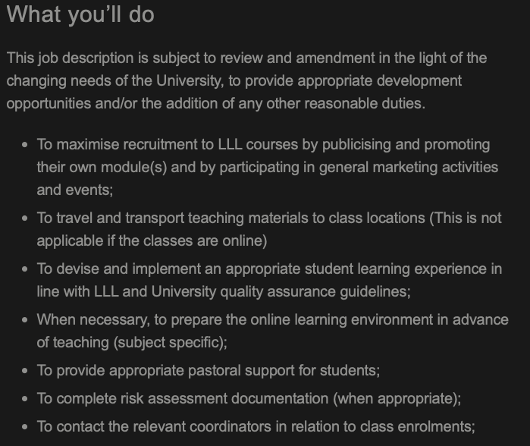
Task: Click the bullet about travel and transport teaching materials
Action: [x=269, y=229]
